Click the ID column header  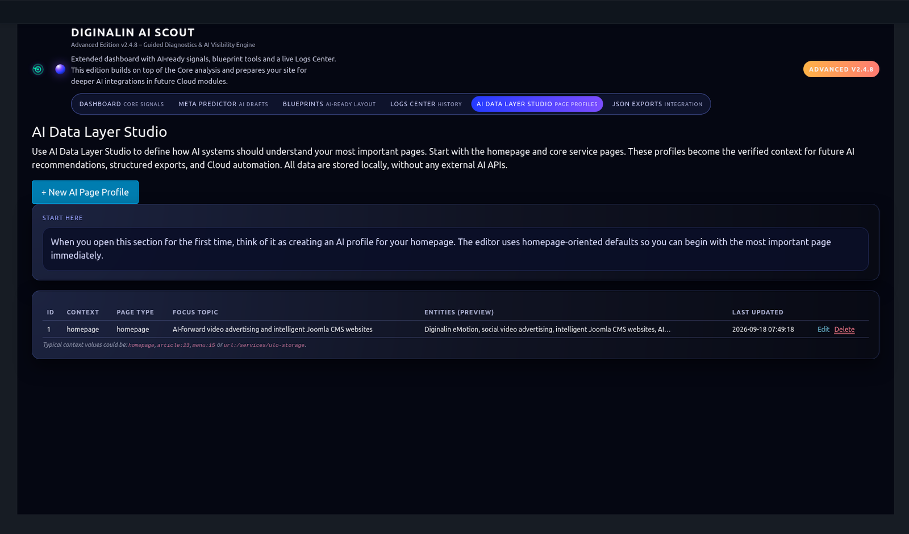[51, 312]
